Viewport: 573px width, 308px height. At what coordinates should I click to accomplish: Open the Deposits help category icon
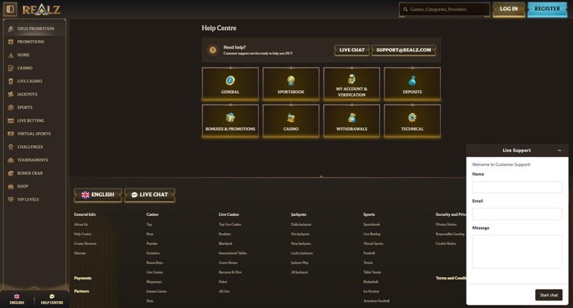[412, 81]
